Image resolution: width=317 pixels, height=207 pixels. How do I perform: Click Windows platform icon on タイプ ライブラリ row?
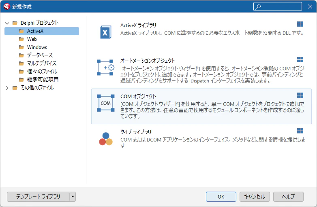300,131
